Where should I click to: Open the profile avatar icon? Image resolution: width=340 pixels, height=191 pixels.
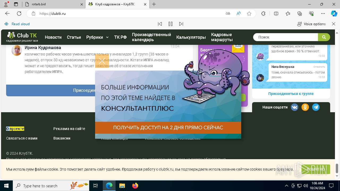tap(6, 4)
